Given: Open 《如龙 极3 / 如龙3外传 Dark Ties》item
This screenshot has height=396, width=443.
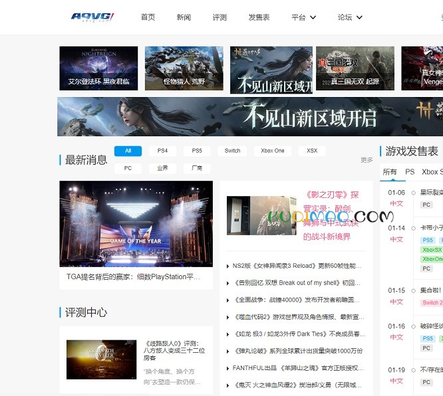Looking at the screenshot, I should click(x=299, y=334).
